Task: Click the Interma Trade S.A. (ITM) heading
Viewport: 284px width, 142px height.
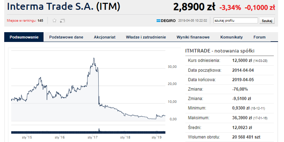Action: click(63, 7)
